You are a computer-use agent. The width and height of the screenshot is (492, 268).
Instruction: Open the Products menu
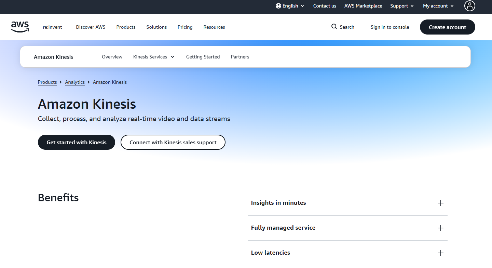click(126, 27)
